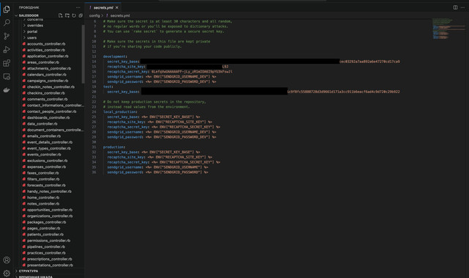Expand the overrides folder
The height and width of the screenshot is (278, 469).
coord(35,26)
